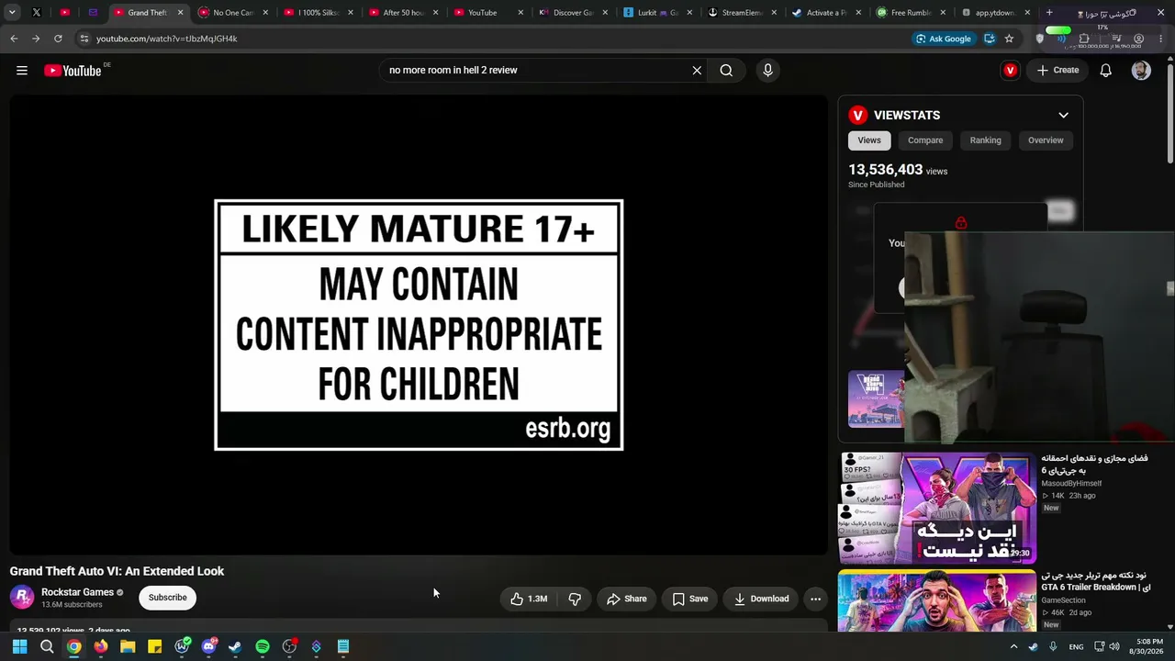Go forward in browser history

pos(36,39)
